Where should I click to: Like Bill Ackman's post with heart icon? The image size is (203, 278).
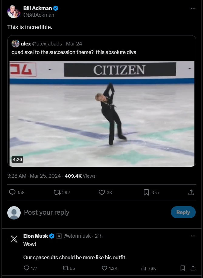[102, 192]
